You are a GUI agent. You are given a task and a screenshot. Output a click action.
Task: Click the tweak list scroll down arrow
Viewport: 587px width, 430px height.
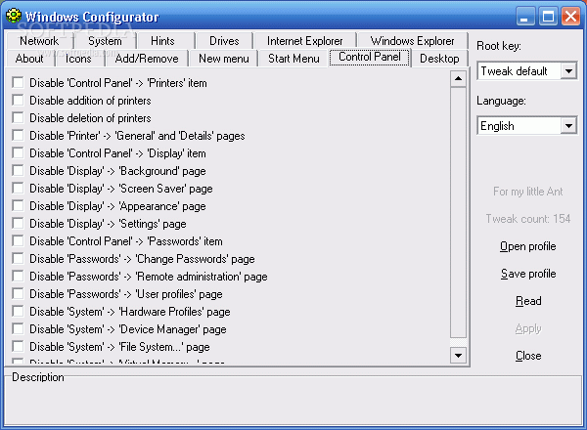pyautogui.click(x=458, y=355)
